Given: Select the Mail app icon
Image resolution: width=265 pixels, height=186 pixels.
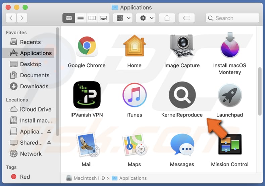Looking at the screenshot, I should coord(88,145).
